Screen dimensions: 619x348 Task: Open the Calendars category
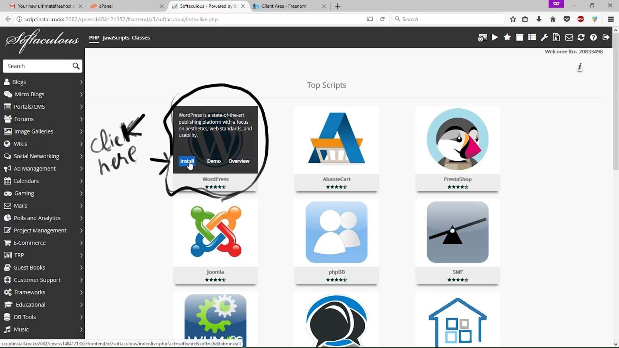(x=43, y=181)
